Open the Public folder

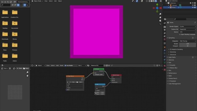5,57
